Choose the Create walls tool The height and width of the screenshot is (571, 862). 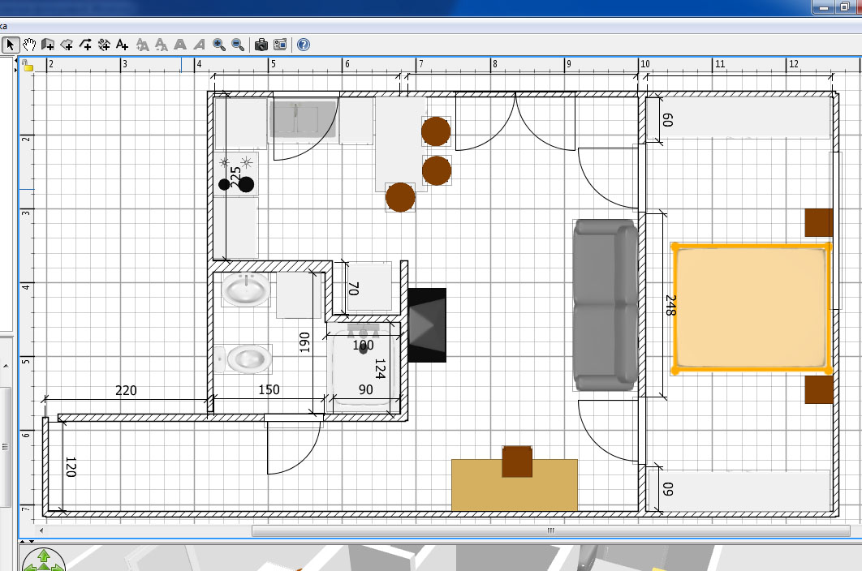tap(48, 45)
